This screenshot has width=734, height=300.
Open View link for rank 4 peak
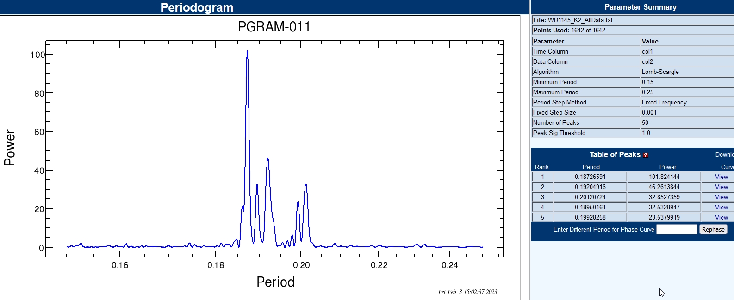click(x=721, y=208)
